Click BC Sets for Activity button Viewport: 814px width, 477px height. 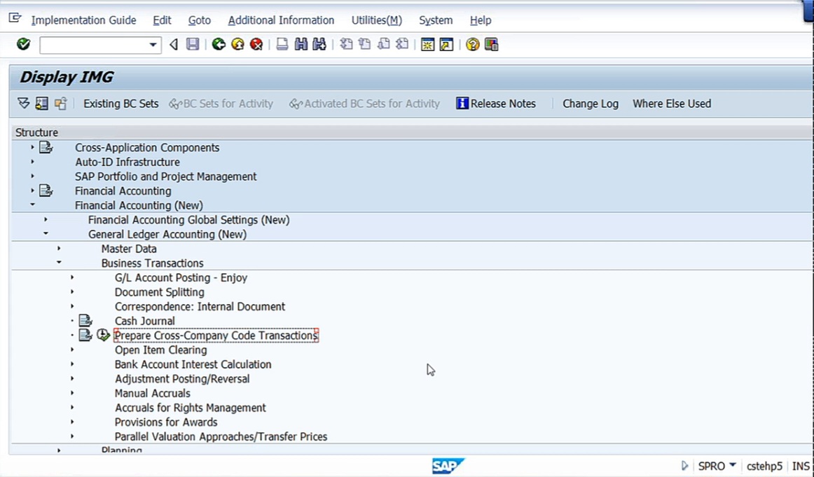tap(221, 103)
